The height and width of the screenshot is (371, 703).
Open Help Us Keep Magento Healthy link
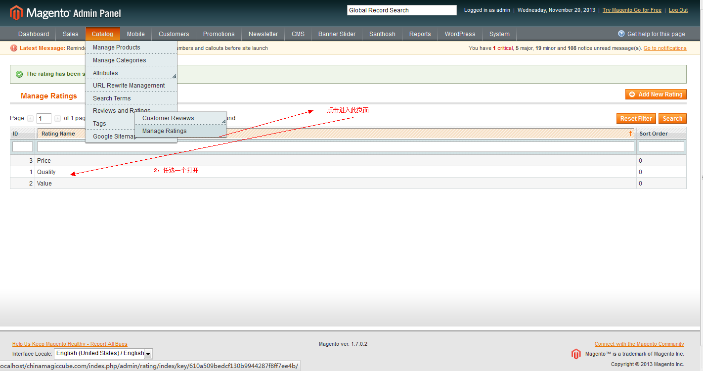pos(70,344)
